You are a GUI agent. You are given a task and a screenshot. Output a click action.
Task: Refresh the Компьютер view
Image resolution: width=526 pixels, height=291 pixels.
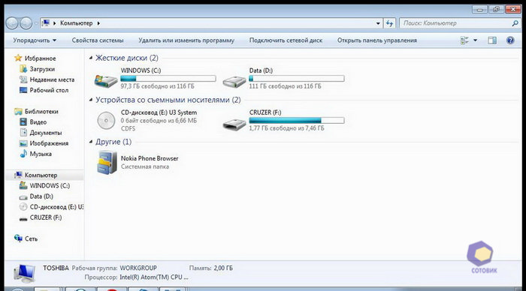[389, 23]
